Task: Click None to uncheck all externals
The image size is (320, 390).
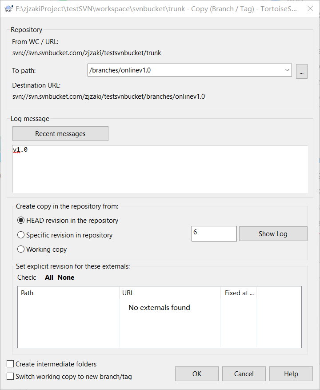Action: tap(66, 277)
